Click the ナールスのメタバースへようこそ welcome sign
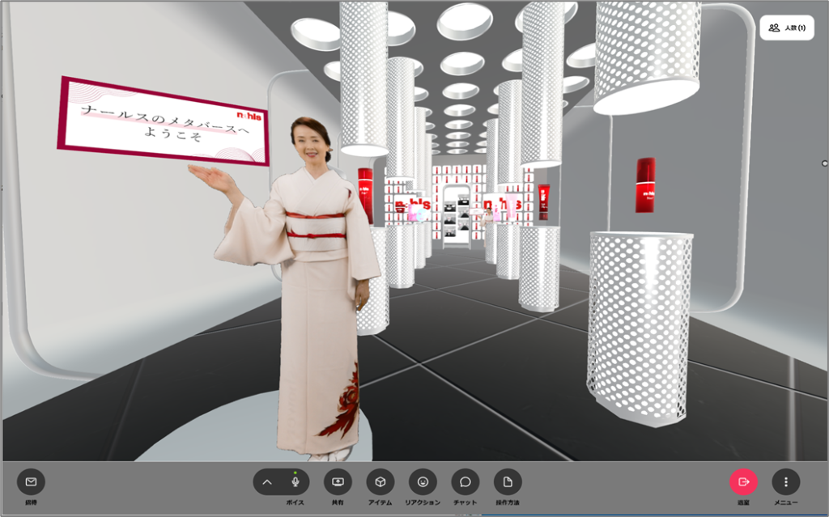Viewport: 829px width, 517px height. click(x=162, y=123)
